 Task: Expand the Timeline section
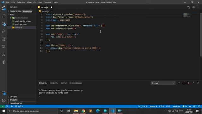point(22,100)
